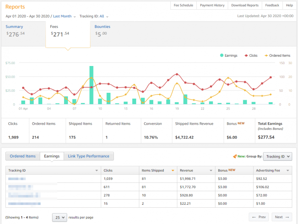Sort by Items Shipped orange arrow
The image size is (298, 224).
pyautogui.click(x=173, y=170)
